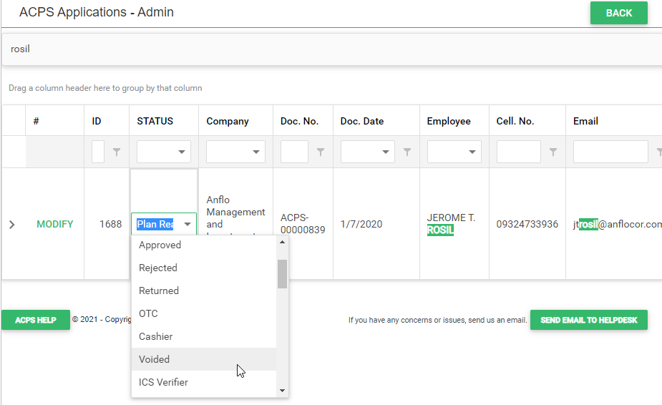
Task: Select the ICS Verifier status option
Action: tap(164, 382)
